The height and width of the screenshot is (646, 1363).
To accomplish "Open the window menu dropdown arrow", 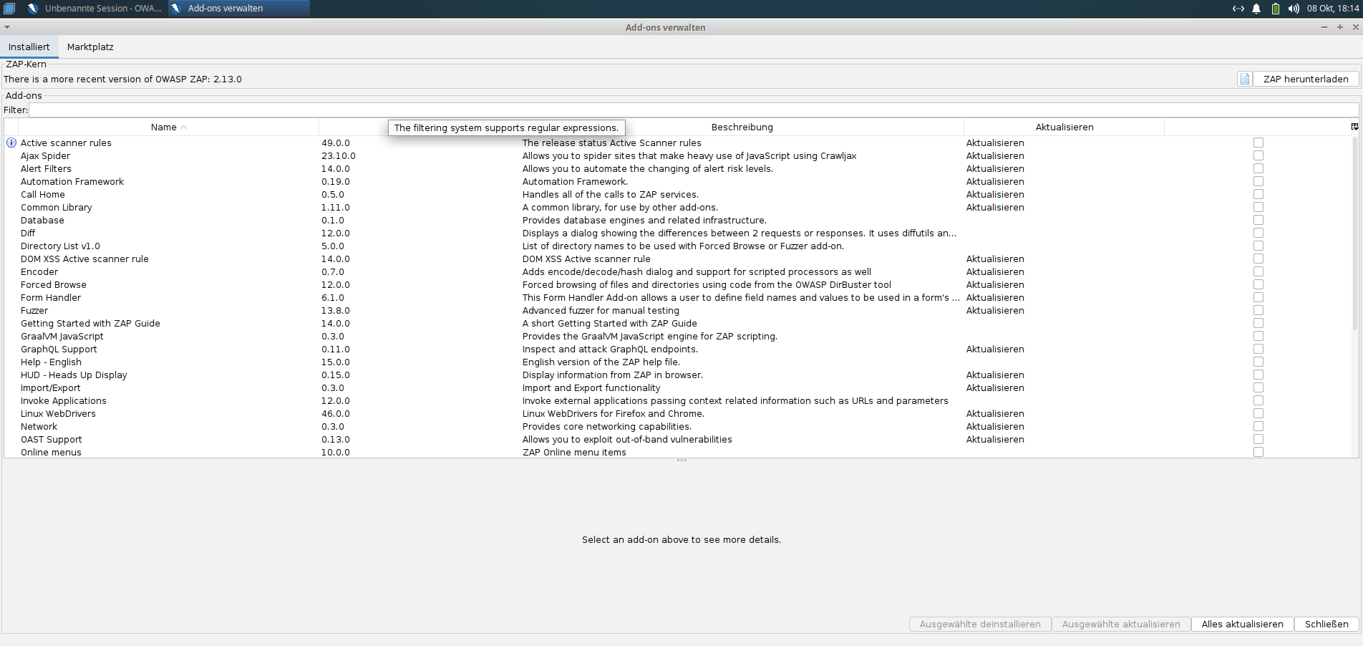I will coord(7,27).
